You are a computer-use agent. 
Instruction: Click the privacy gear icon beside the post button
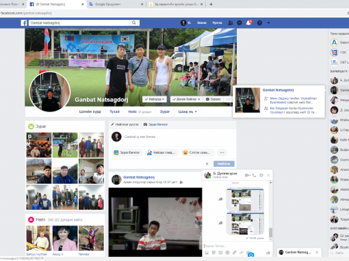pos(207,164)
